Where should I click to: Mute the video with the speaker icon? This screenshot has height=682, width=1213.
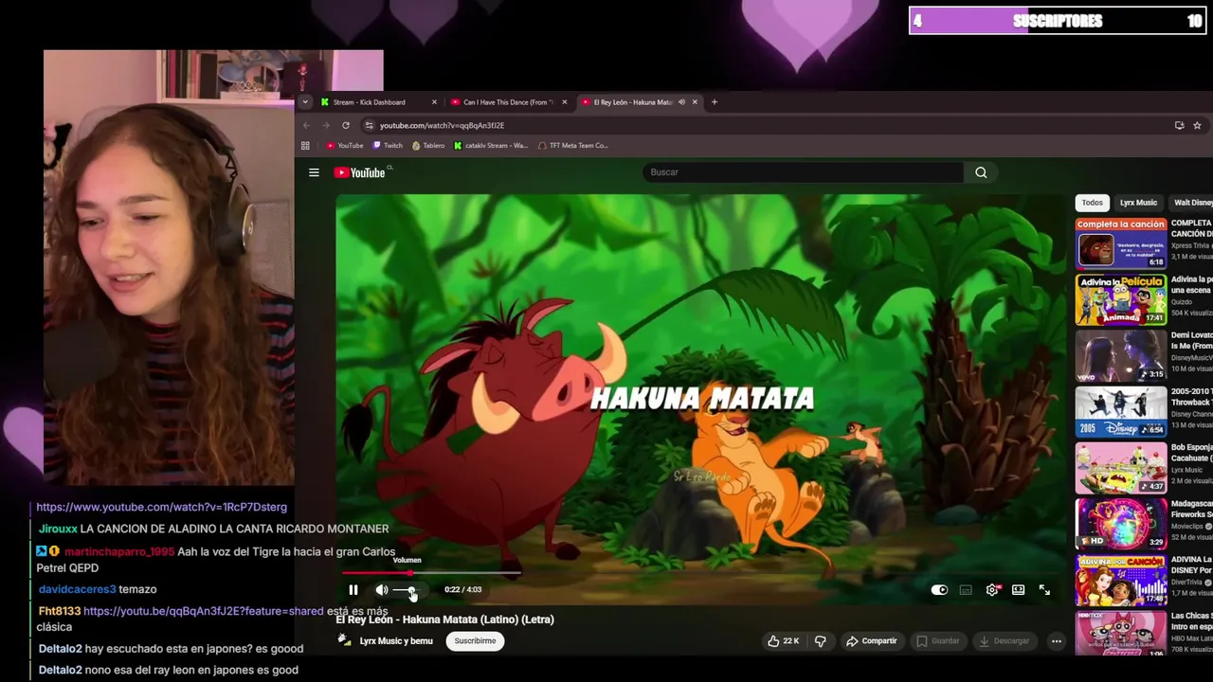[382, 589]
